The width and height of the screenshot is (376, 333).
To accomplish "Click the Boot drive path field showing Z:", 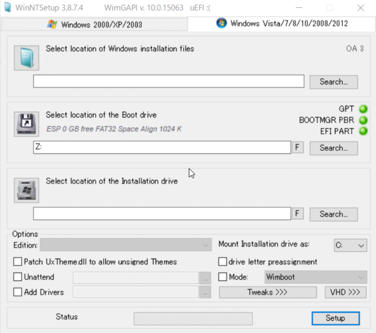I will pyautogui.click(x=162, y=147).
